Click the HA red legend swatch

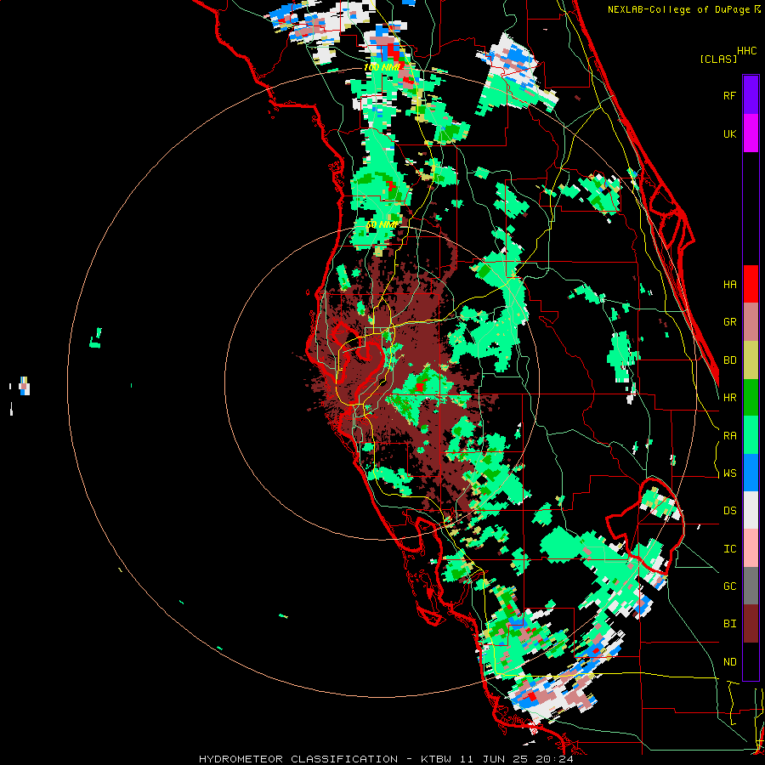[x=751, y=284]
